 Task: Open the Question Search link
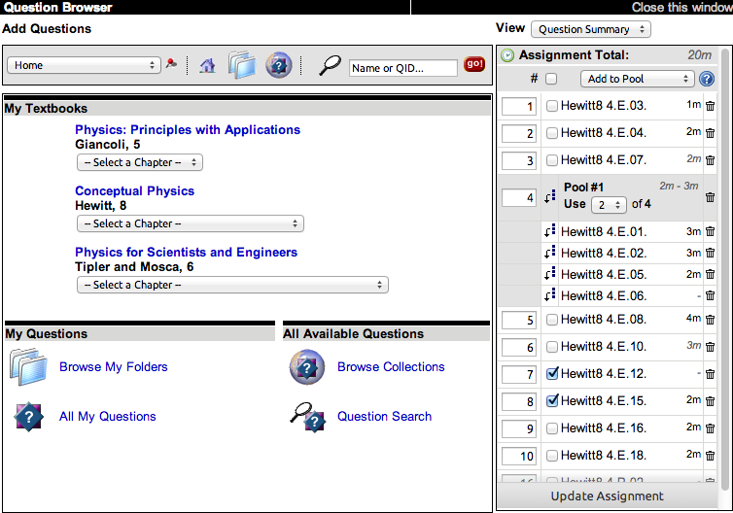[384, 417]
